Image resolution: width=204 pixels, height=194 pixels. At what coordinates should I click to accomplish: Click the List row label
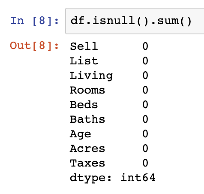click(x=84, y=61)
